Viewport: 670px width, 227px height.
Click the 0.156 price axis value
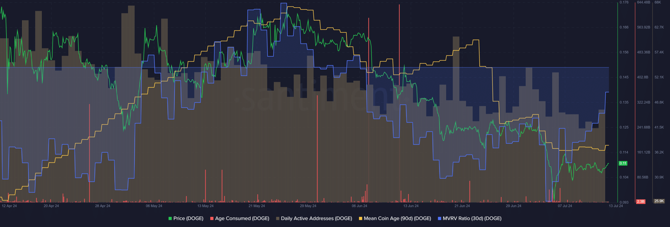coord(624,52)
